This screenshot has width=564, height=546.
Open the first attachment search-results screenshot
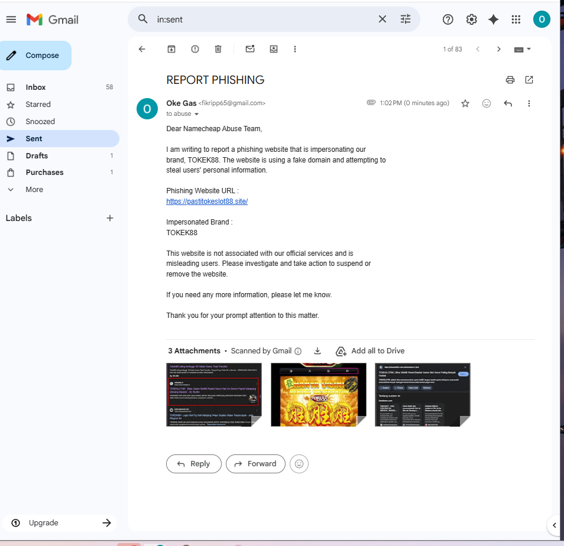point(213,395)
